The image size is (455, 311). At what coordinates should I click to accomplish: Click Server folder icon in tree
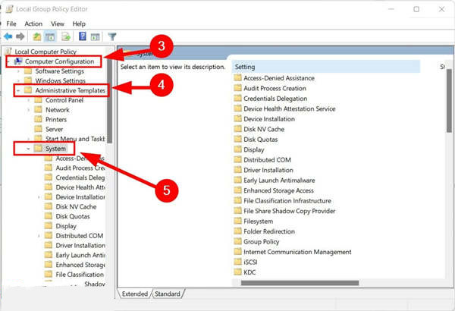pyautogui.click(x=39, y=129)
